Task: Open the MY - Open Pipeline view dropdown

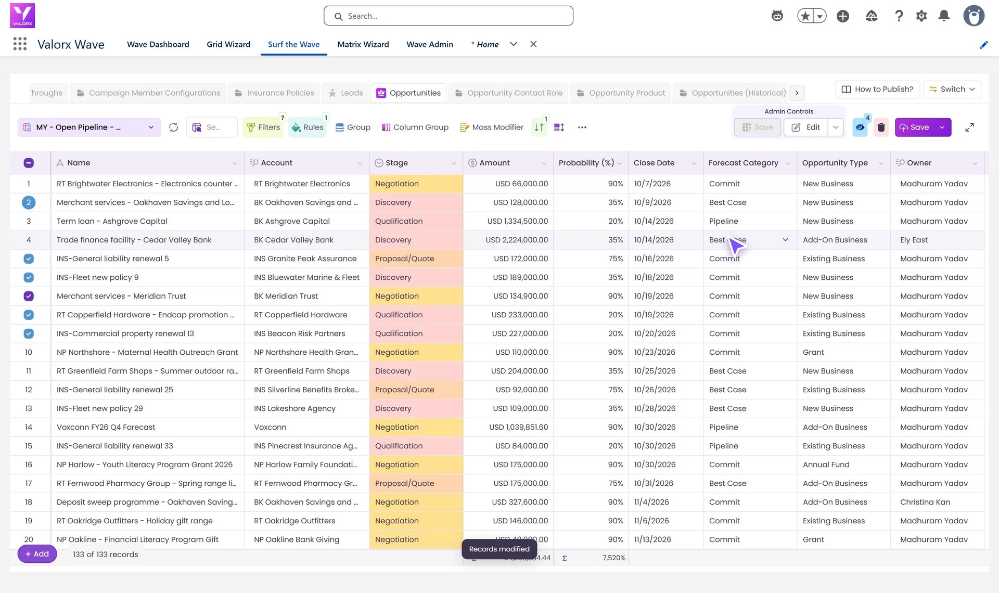Action: tap(89, 127)
